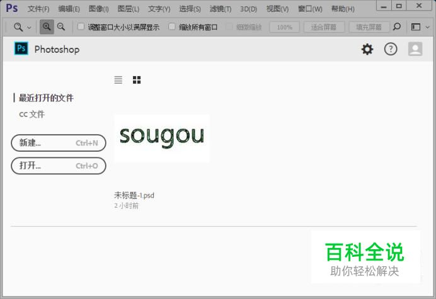This screenshot has height=299, width=436.
Task: Open settings with the gear icon
Action: tap(367, 49)
